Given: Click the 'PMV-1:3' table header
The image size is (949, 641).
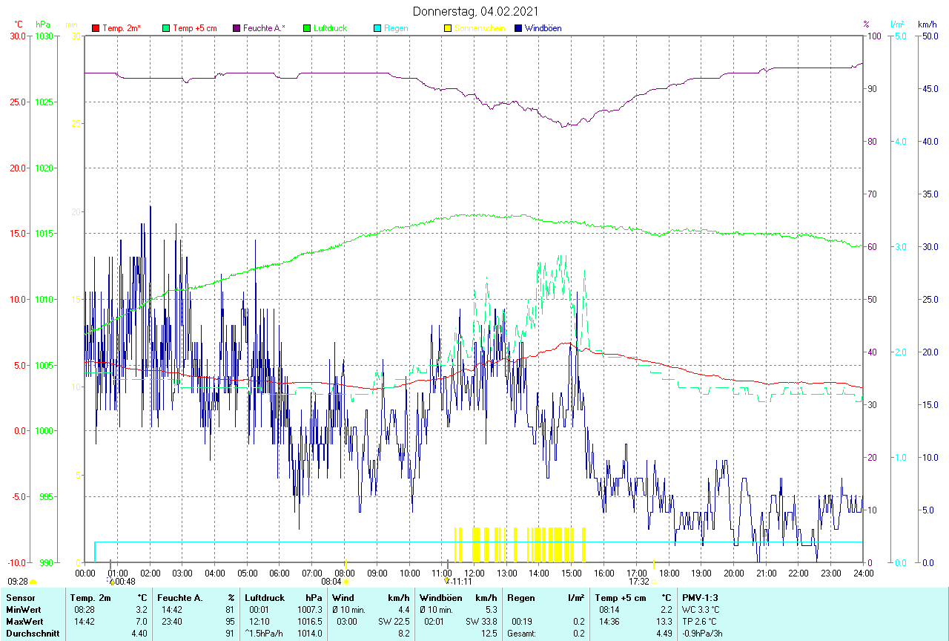Looking at the screenshot, I should point(700,597).
